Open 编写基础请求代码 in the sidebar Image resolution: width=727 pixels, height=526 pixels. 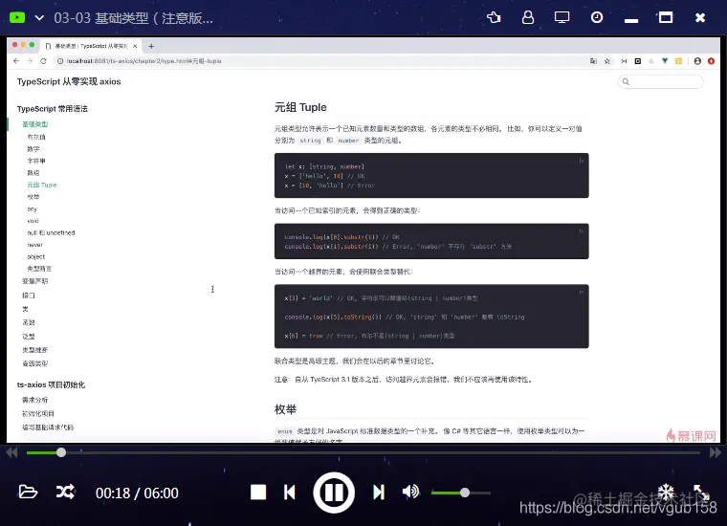48,427
